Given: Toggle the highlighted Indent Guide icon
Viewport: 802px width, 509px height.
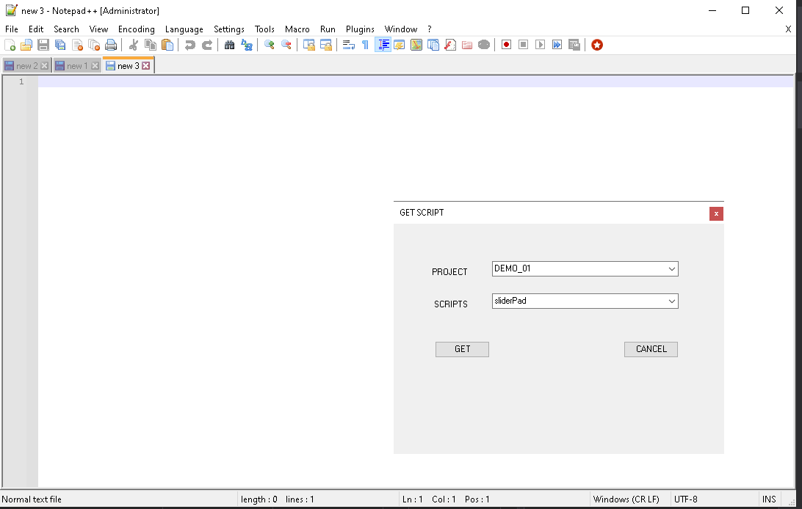Looking at the screenshot, I should coord(383,45).
